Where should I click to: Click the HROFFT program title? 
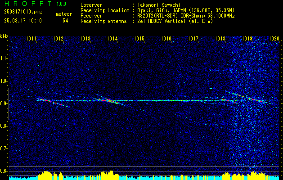[x=28, y=4]
